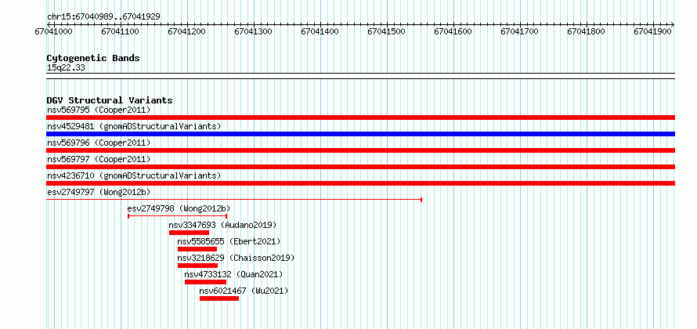Click ruler tick label 67041800
The image size is (697, 329).
(x=587, y=32)
